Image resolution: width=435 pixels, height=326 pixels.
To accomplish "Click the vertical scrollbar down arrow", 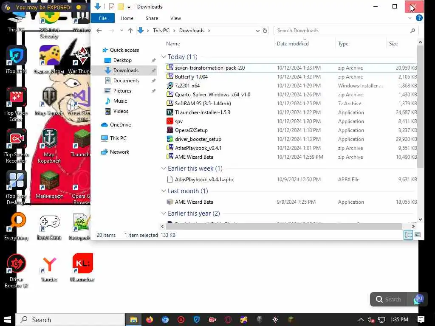I will 420,219.
